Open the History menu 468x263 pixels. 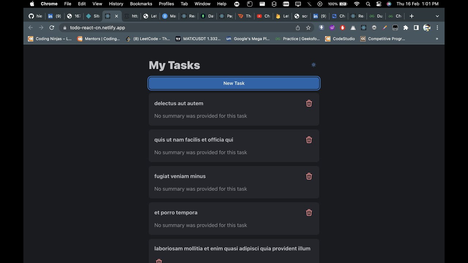(116, 4)
